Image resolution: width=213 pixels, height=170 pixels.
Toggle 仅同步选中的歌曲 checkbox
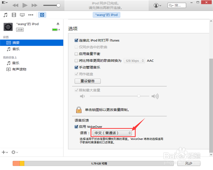click(76, 47)
